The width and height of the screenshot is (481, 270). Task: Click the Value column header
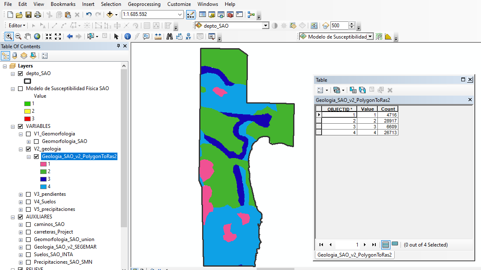click(x=367, y=109)
